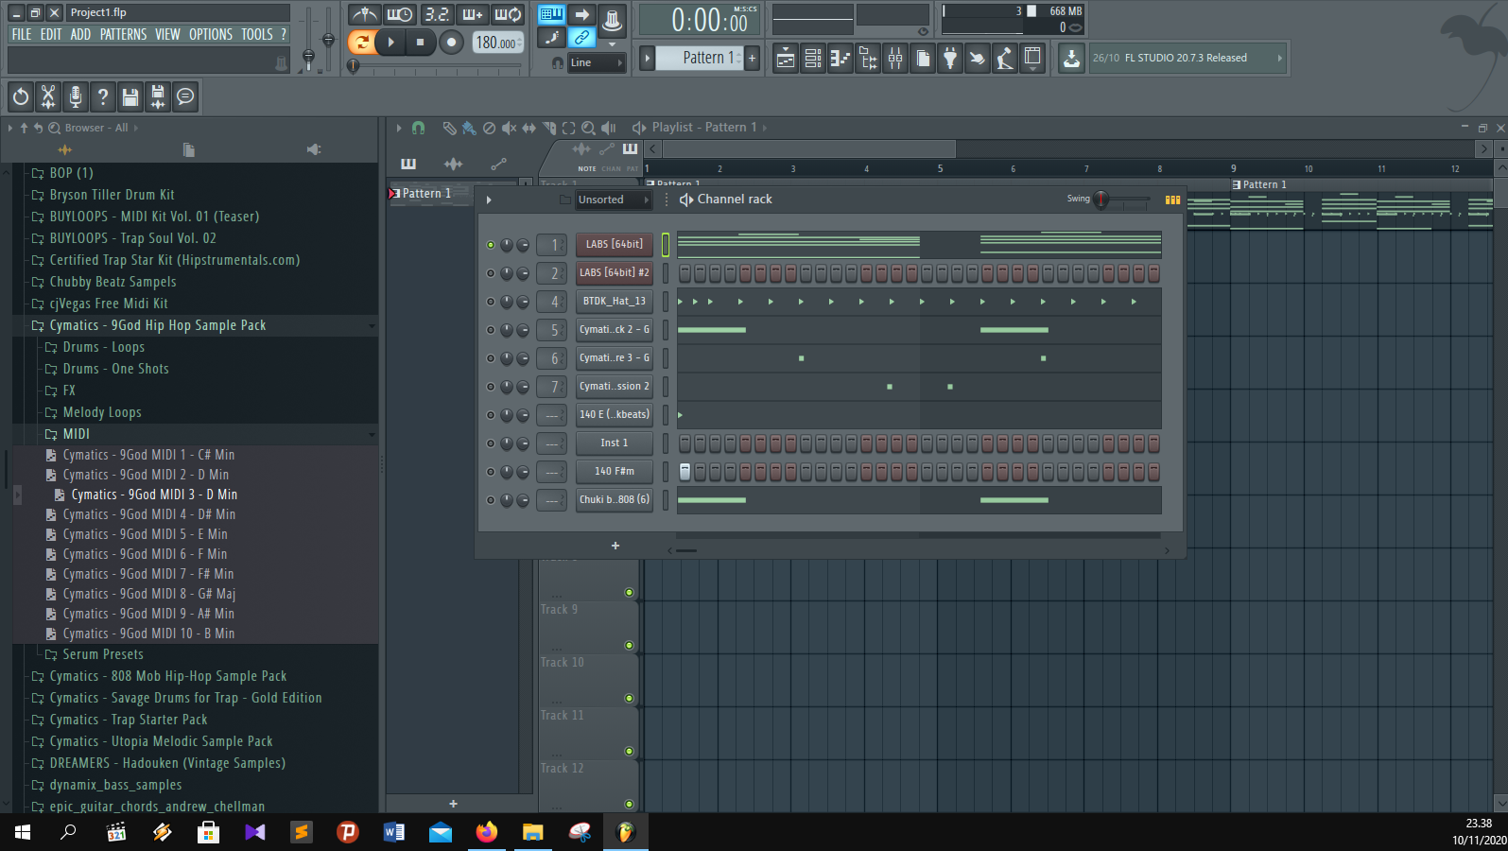Open the PATTERNS menu

pyautogui.click(x=124, y=34)
